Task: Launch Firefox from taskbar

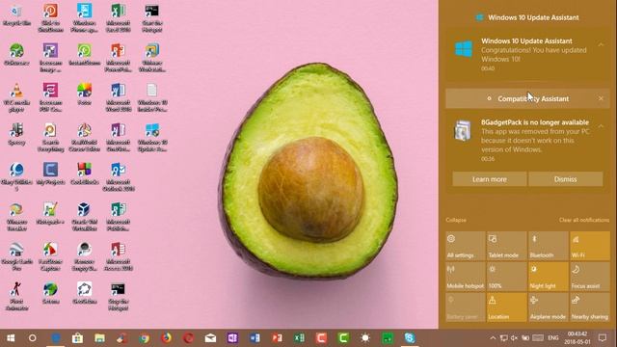Action: point(167,338)
